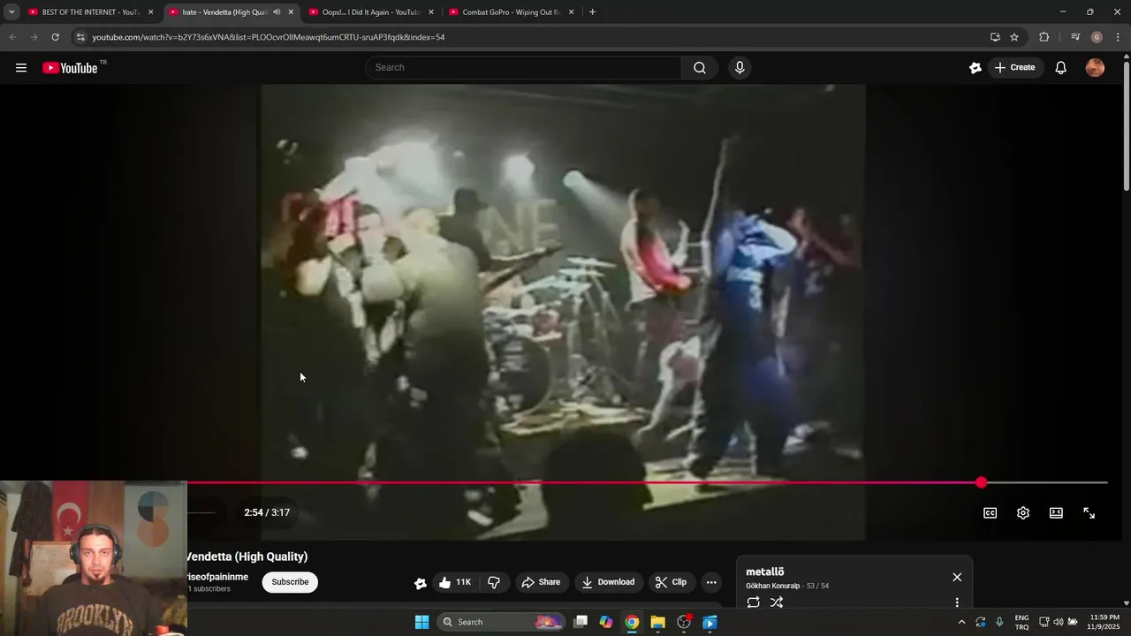Seek the video via the red progress bar

click(x=648, y=482)
